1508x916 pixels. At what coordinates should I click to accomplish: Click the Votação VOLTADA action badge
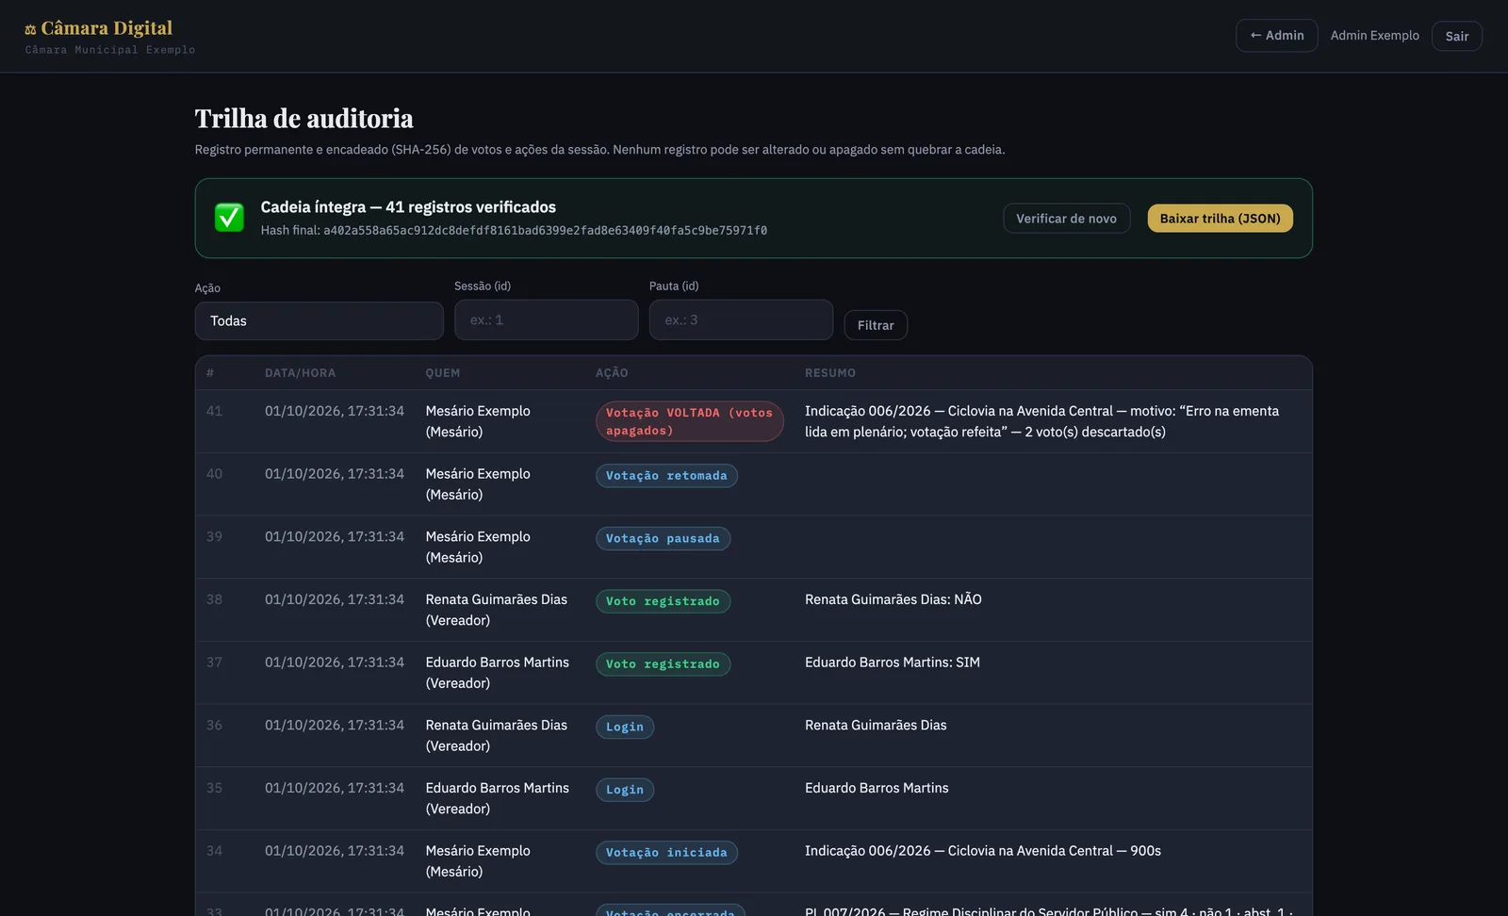click(x=689, y=421)
